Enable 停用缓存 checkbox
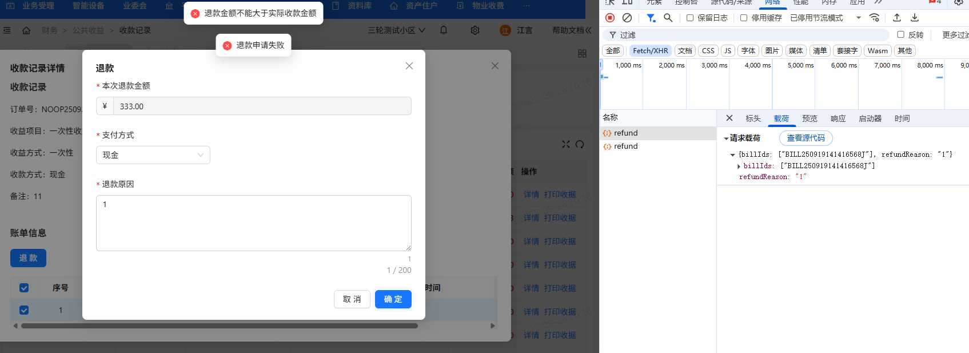This screenshot has width=969, height=353. pos(744,18)
